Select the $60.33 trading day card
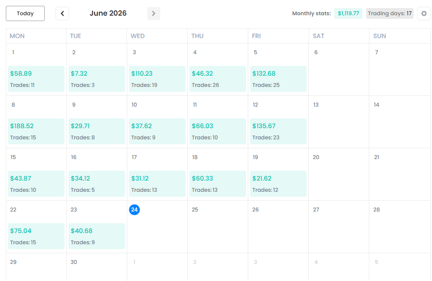 point(218,184)
